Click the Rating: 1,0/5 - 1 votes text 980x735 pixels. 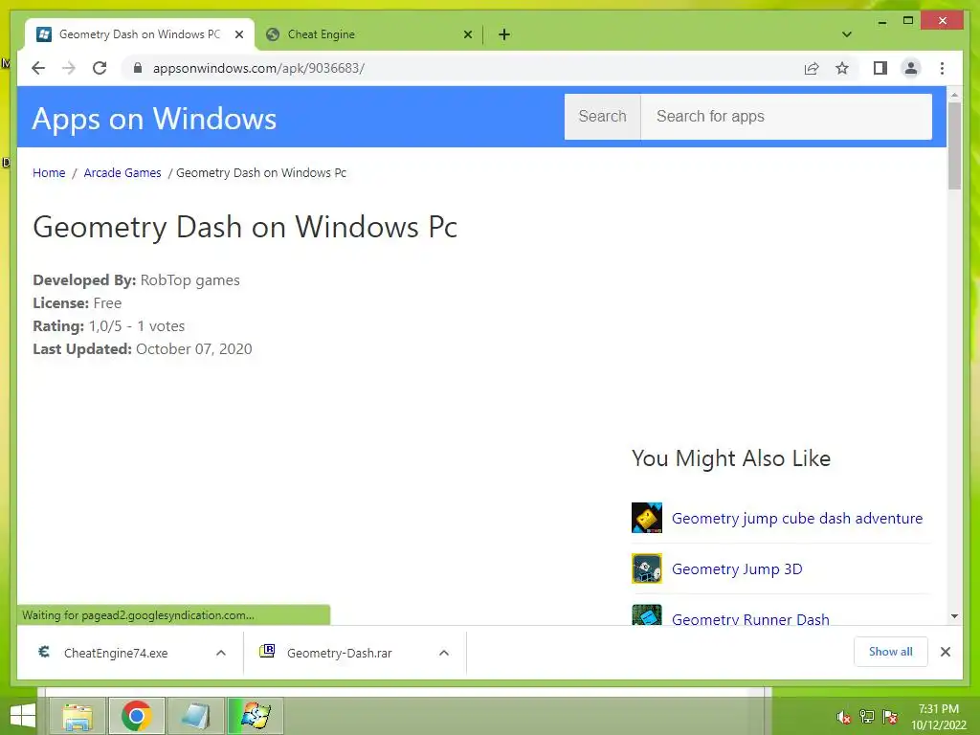point(109,325)
